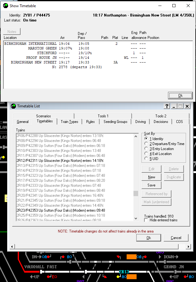Click the Save button

(x=152, y=185)
